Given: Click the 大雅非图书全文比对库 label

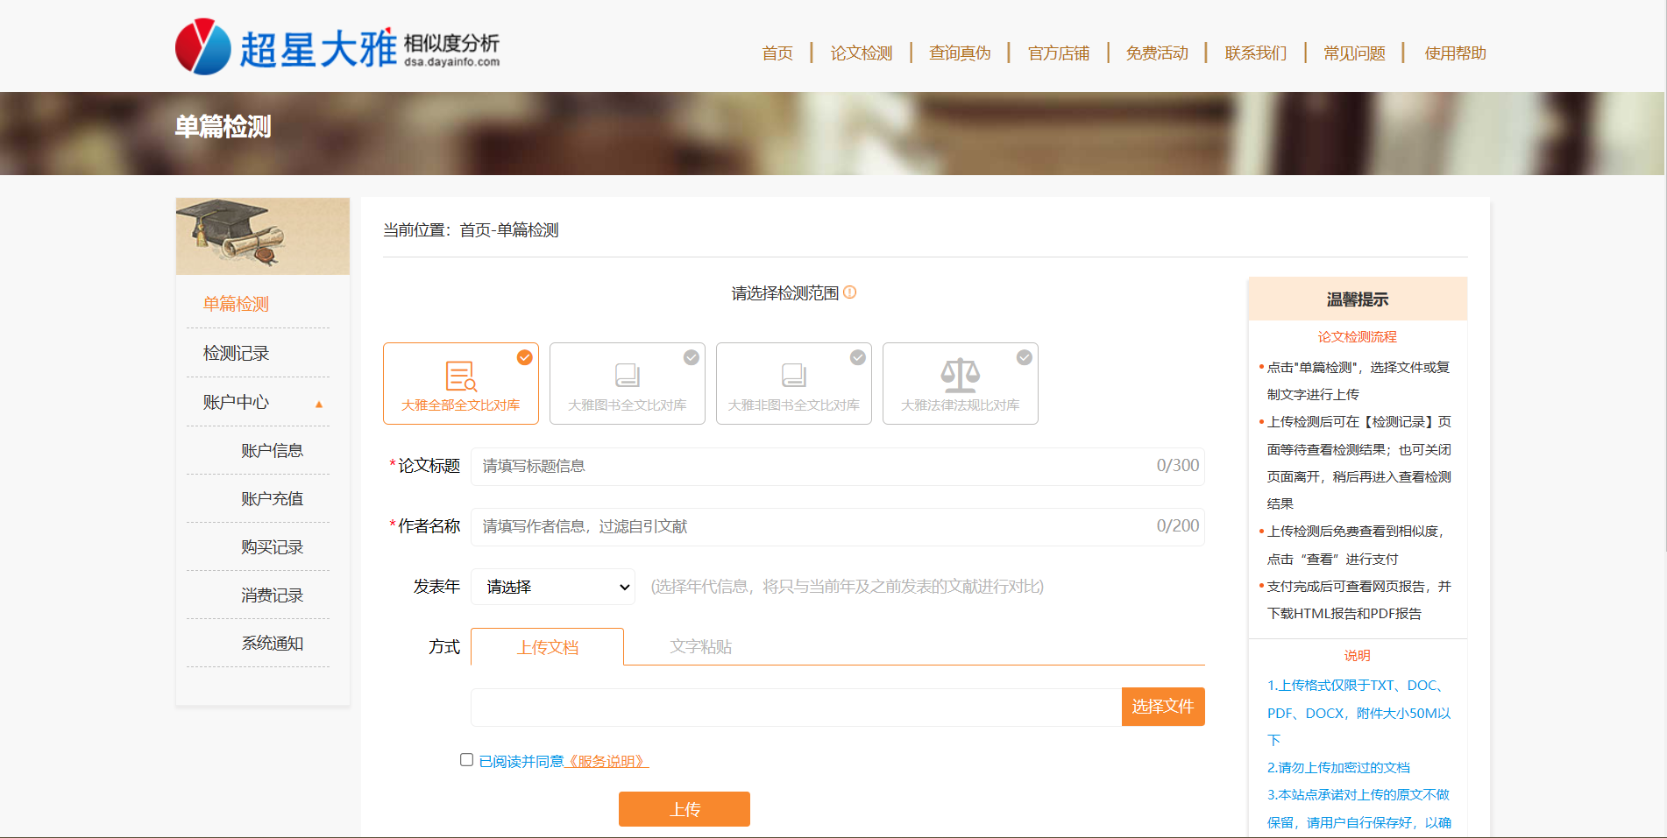Looking at the screenshot, I should (x=794, y=405).
